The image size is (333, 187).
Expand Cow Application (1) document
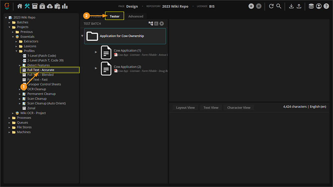(x=96, y=52)
